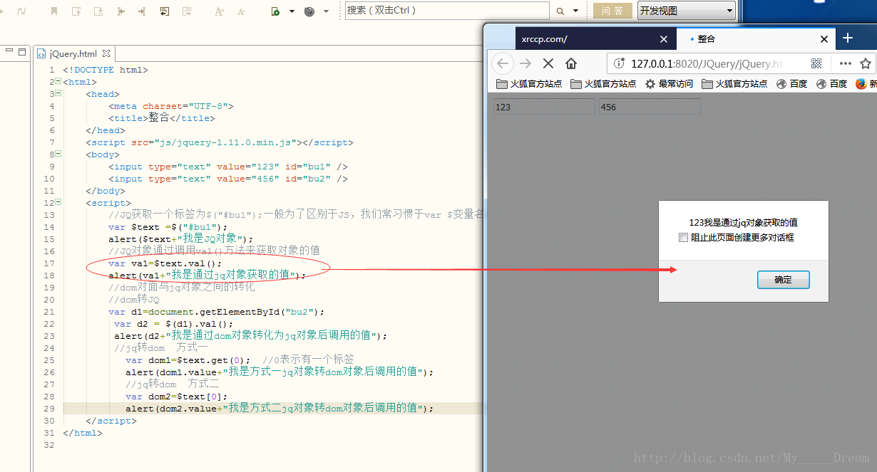
Task: Collapse the head fold marker on line 3
Action: (58, 94)
